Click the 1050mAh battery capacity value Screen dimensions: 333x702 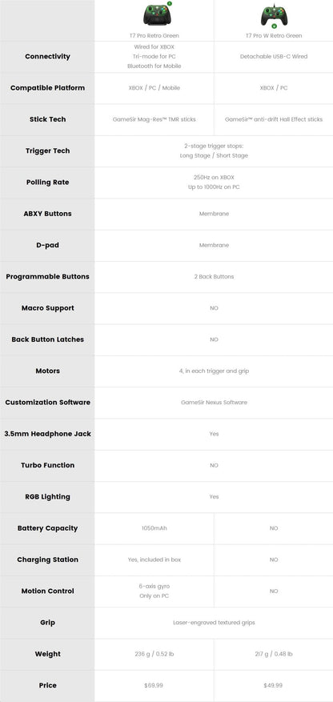[154, 528]
